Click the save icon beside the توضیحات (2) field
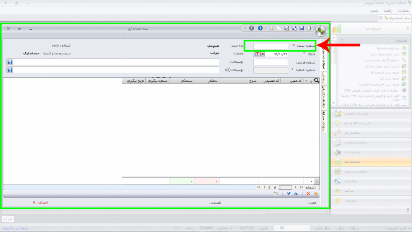This screenshot has height=232, width=412. (10, 70)
